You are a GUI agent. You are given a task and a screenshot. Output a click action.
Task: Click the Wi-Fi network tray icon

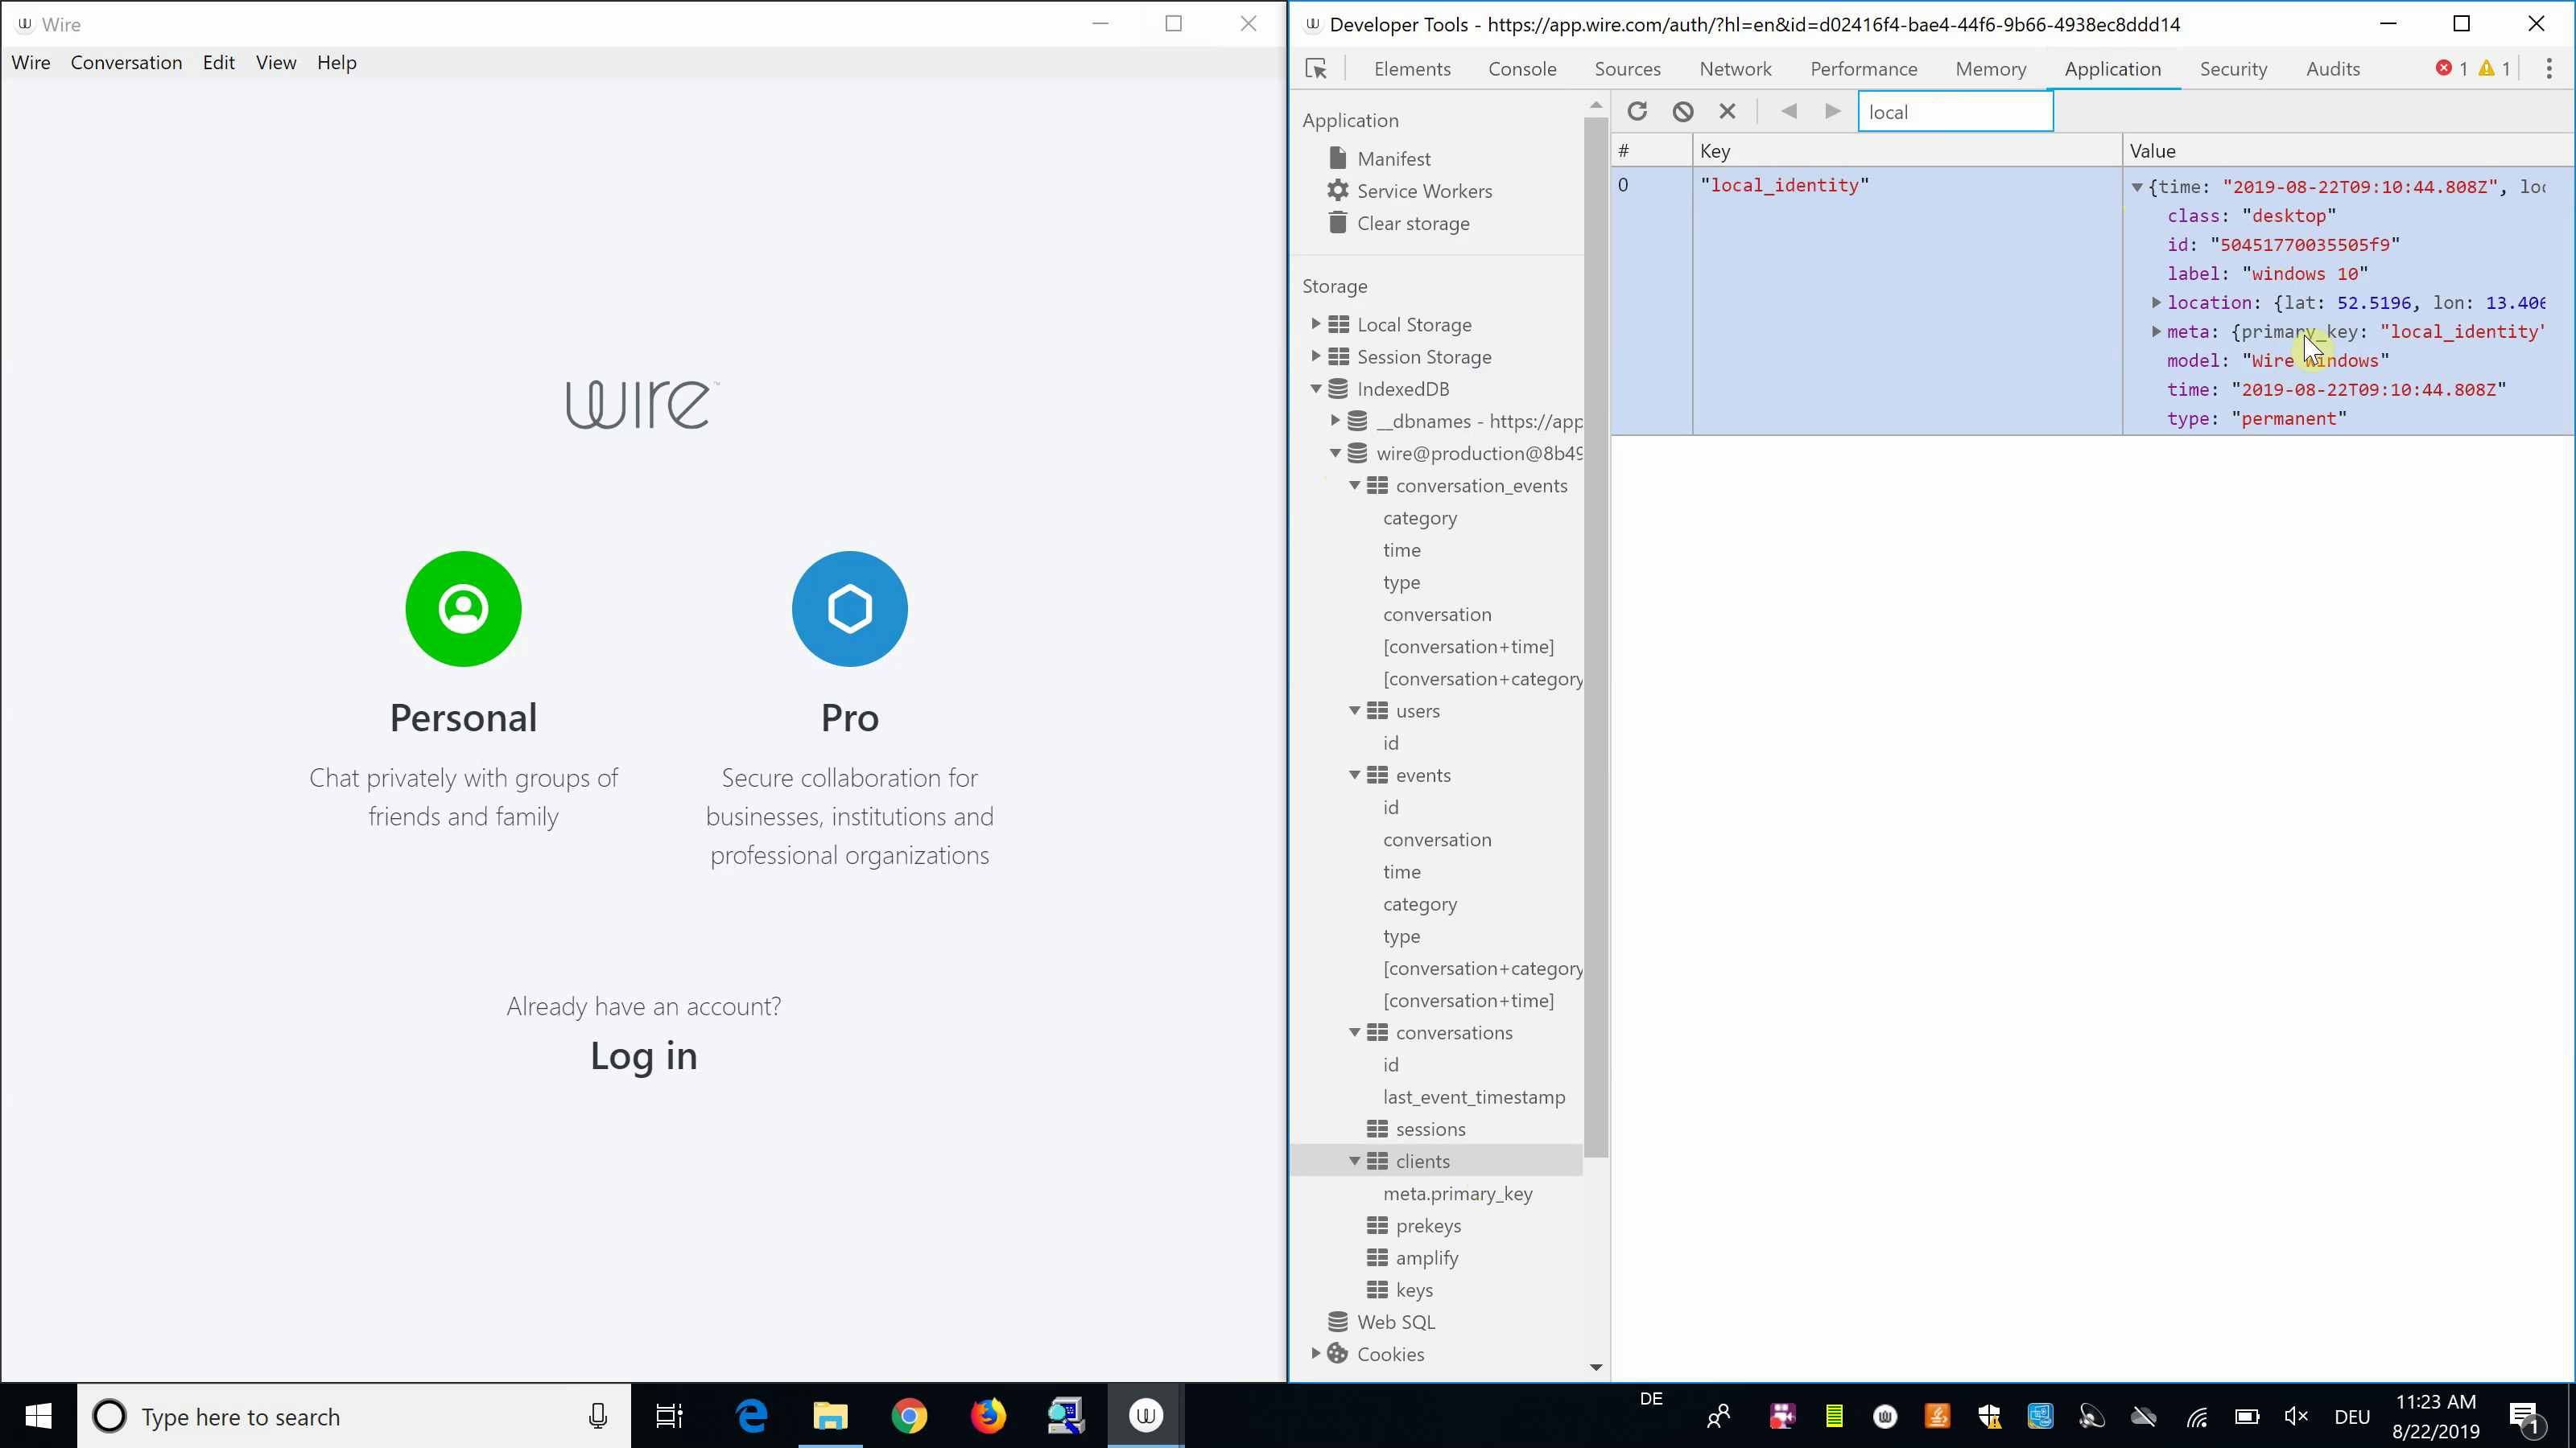coord(2197,1417)
